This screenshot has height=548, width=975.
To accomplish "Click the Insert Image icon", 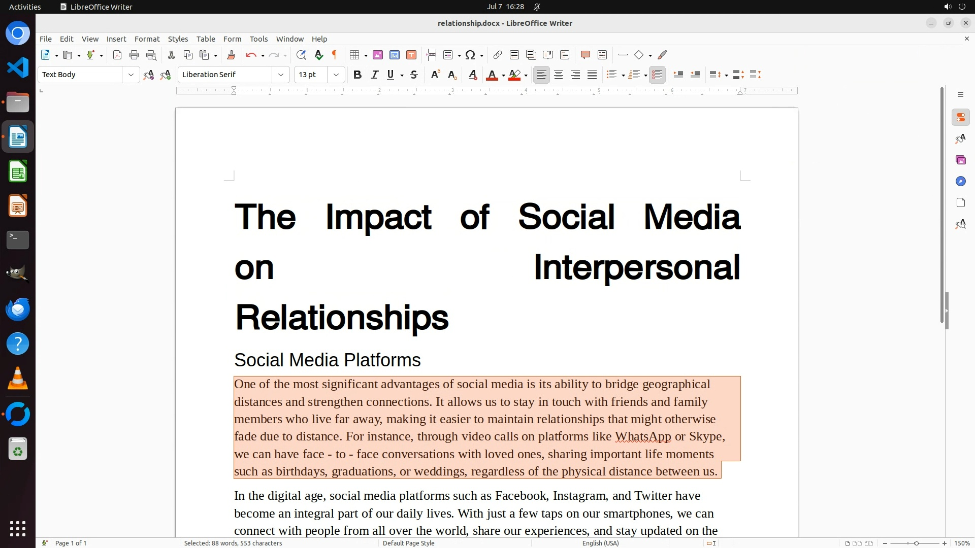I will coord(378,55).
